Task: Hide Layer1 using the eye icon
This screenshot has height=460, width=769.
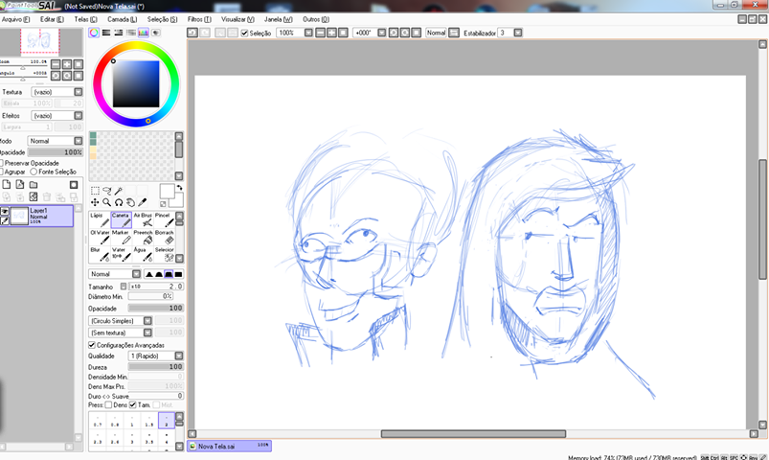Action: [5, 210]
